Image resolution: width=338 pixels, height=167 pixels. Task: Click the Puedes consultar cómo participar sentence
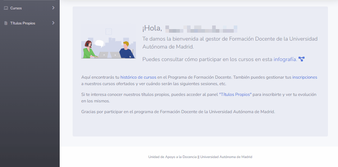[x=207, y=59]
